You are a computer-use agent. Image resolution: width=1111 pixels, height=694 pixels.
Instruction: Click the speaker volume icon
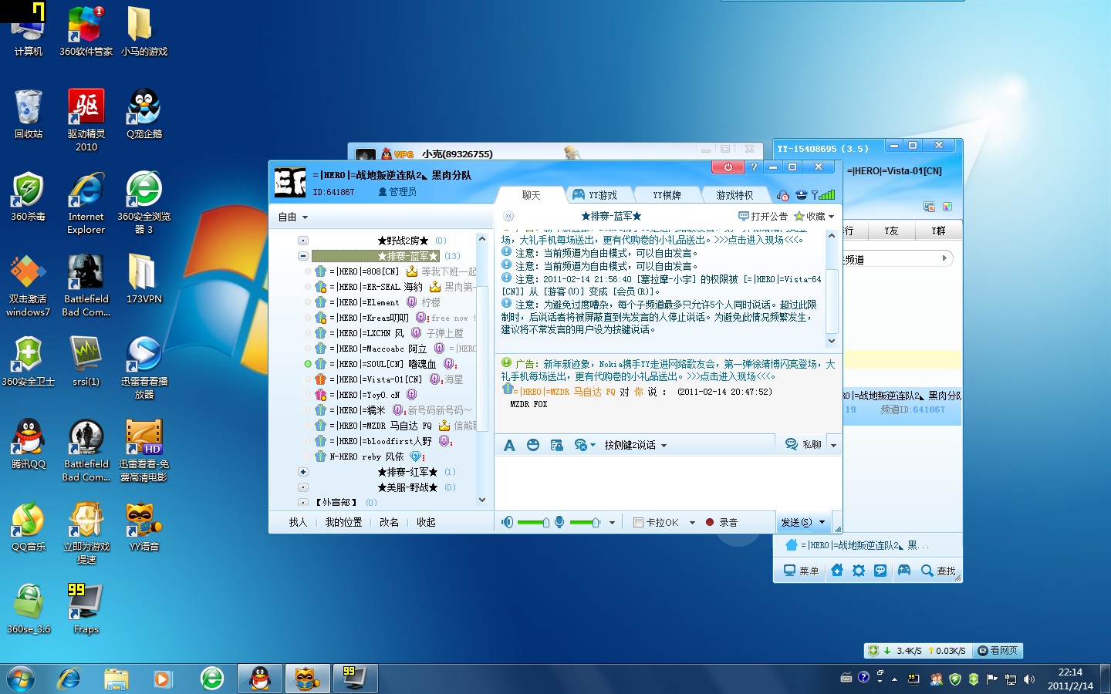(x=507, y=522)
